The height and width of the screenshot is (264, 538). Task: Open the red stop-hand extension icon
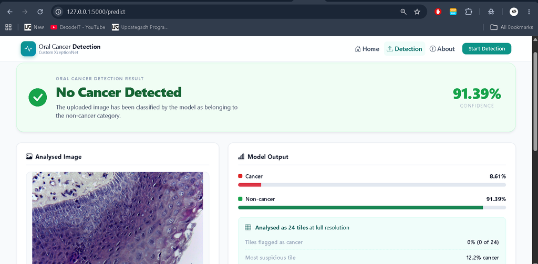tap(438, 12)
